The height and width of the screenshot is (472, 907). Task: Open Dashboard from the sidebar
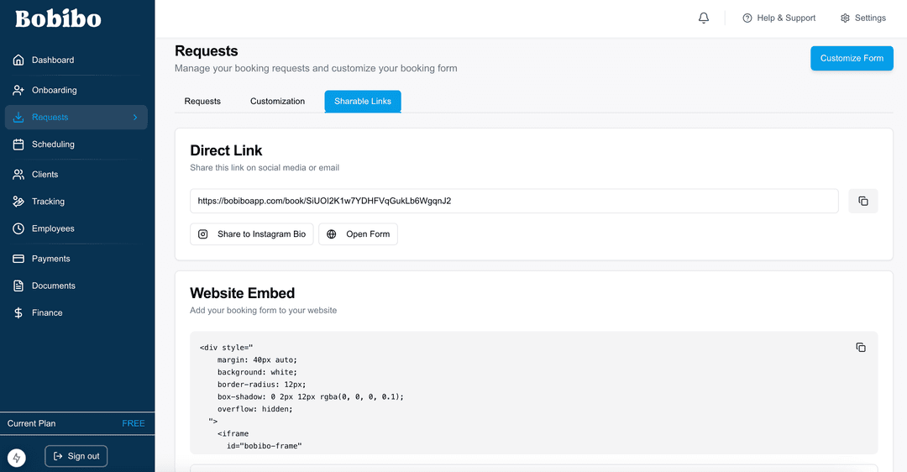pyautogui.click(x=52, y=60)
